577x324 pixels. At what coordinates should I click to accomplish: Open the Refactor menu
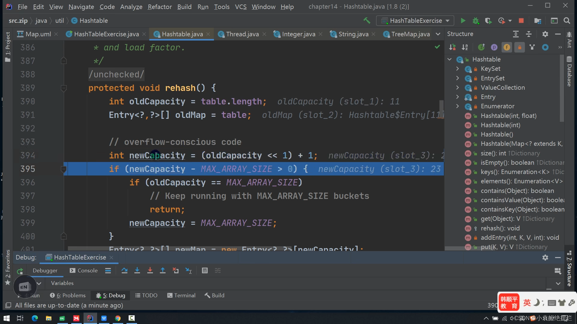[x=160, y=7]
